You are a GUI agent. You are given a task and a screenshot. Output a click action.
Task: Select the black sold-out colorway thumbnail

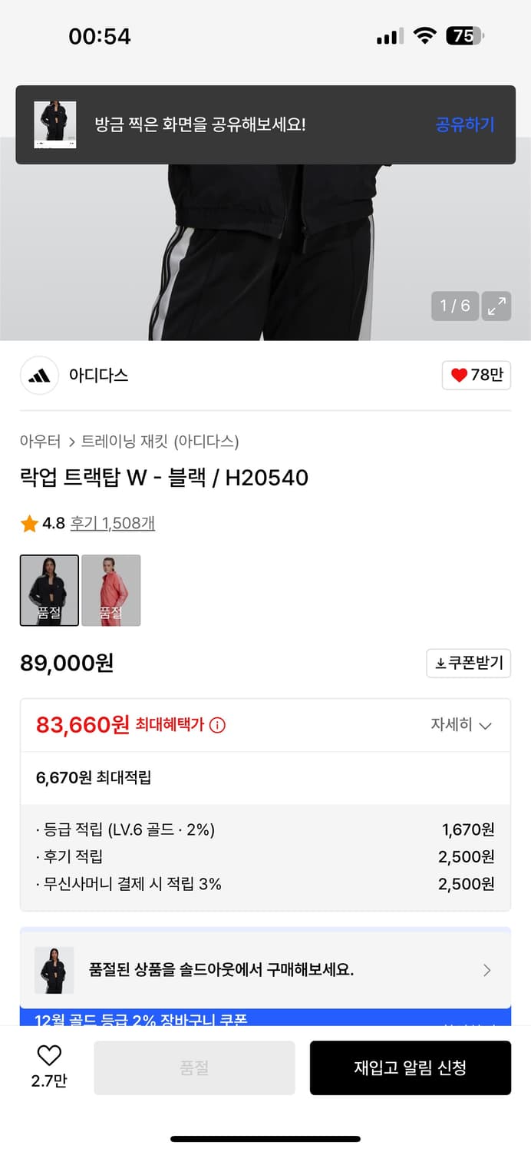click(49, 591)
